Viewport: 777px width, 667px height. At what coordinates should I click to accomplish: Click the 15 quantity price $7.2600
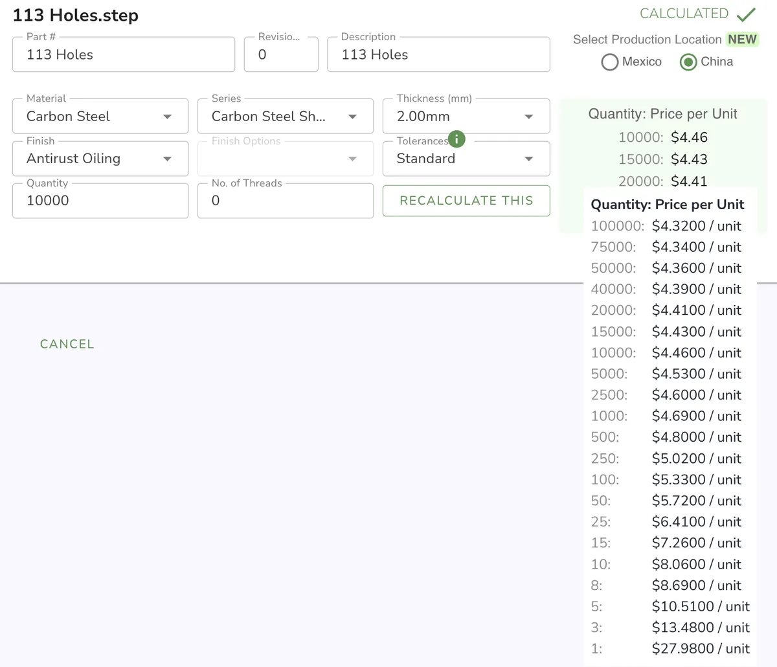697,543
